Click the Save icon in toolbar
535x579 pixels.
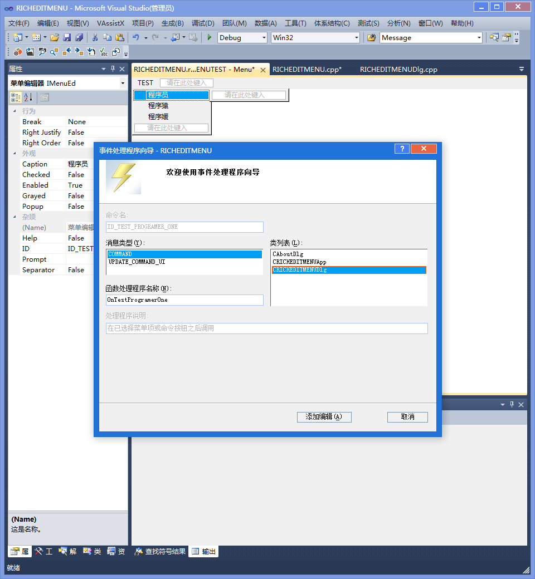pyautogui.click(x=67, y=37)
